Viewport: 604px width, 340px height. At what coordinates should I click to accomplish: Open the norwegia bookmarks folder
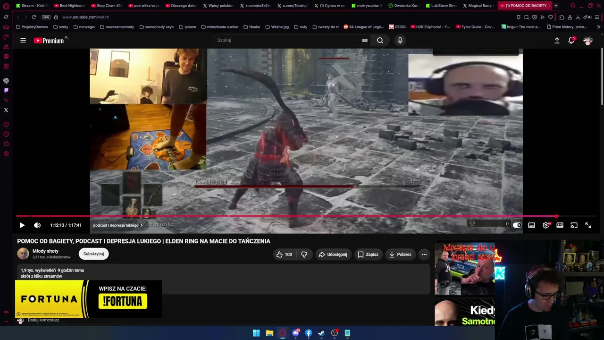point(84,27)
